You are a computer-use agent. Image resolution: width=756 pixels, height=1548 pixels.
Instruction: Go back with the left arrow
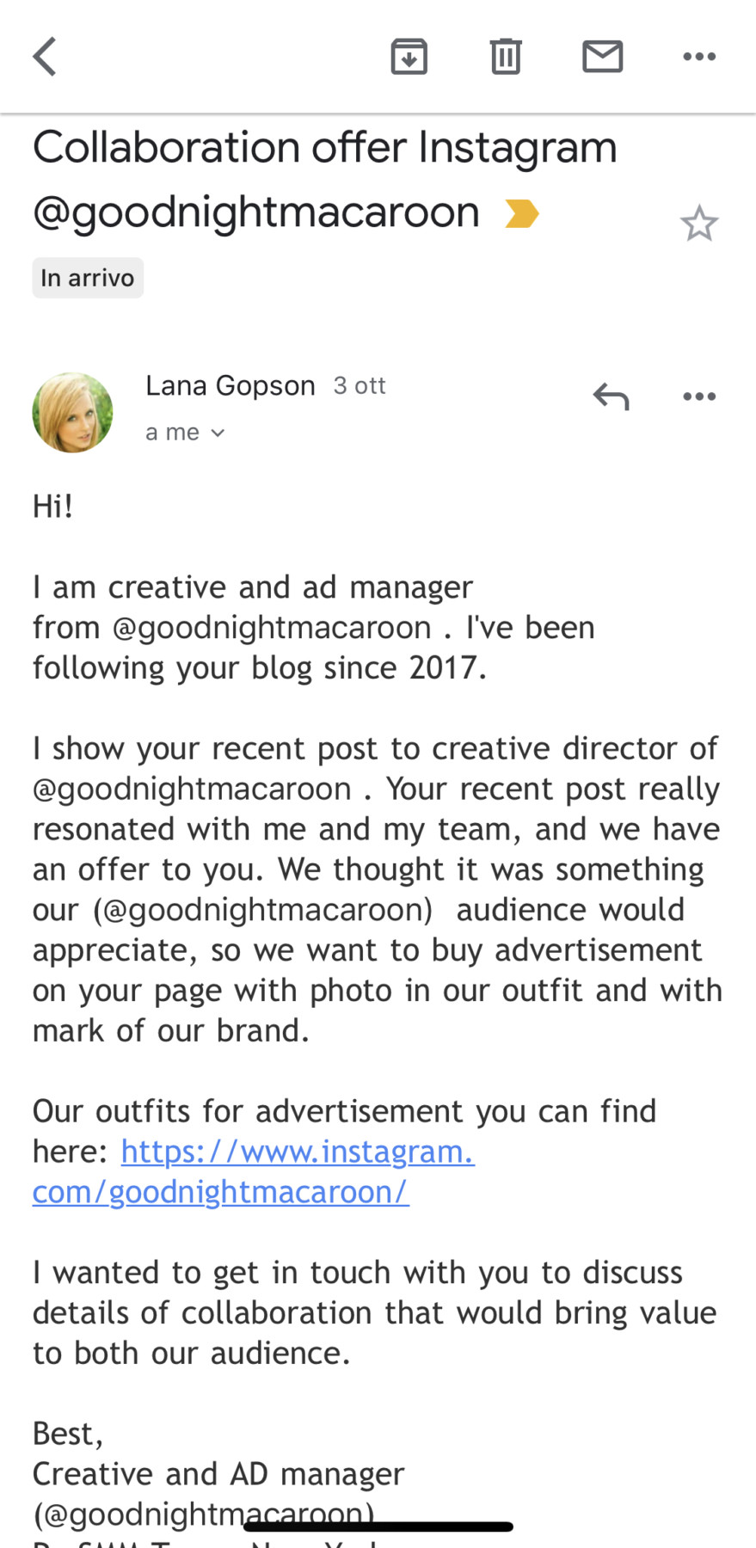45,57
